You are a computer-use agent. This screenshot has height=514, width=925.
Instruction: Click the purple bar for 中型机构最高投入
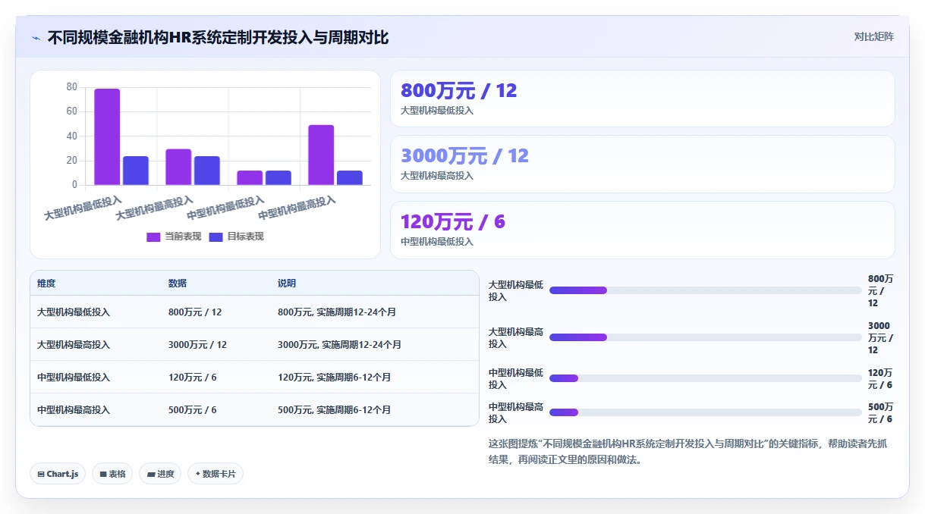tap(321, 155)
